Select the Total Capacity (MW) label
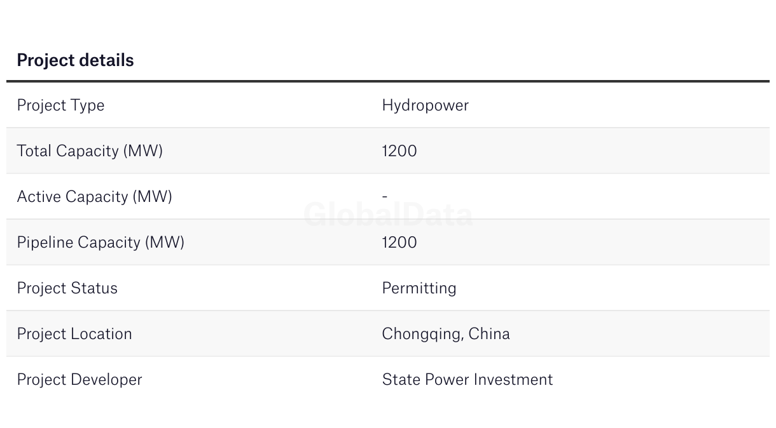The width and height of the screenshot is (776, 428). click(90, 151)
